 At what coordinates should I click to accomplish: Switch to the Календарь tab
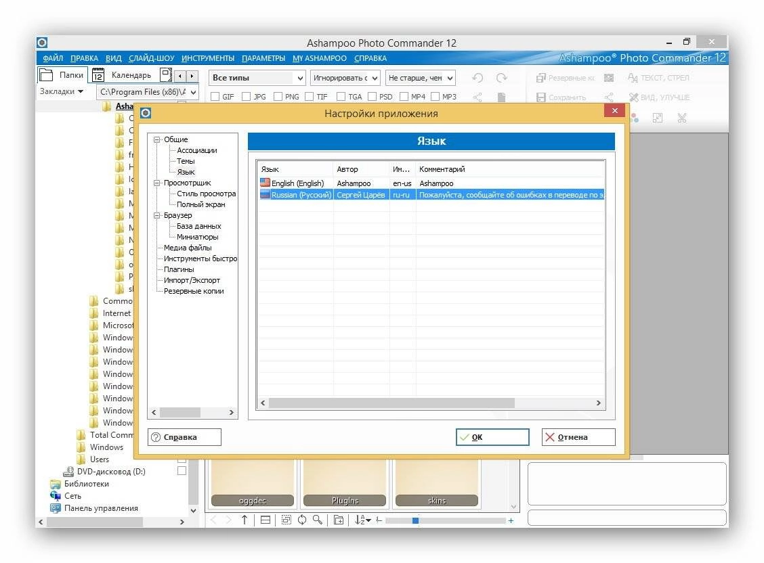[x=123, y=75]
